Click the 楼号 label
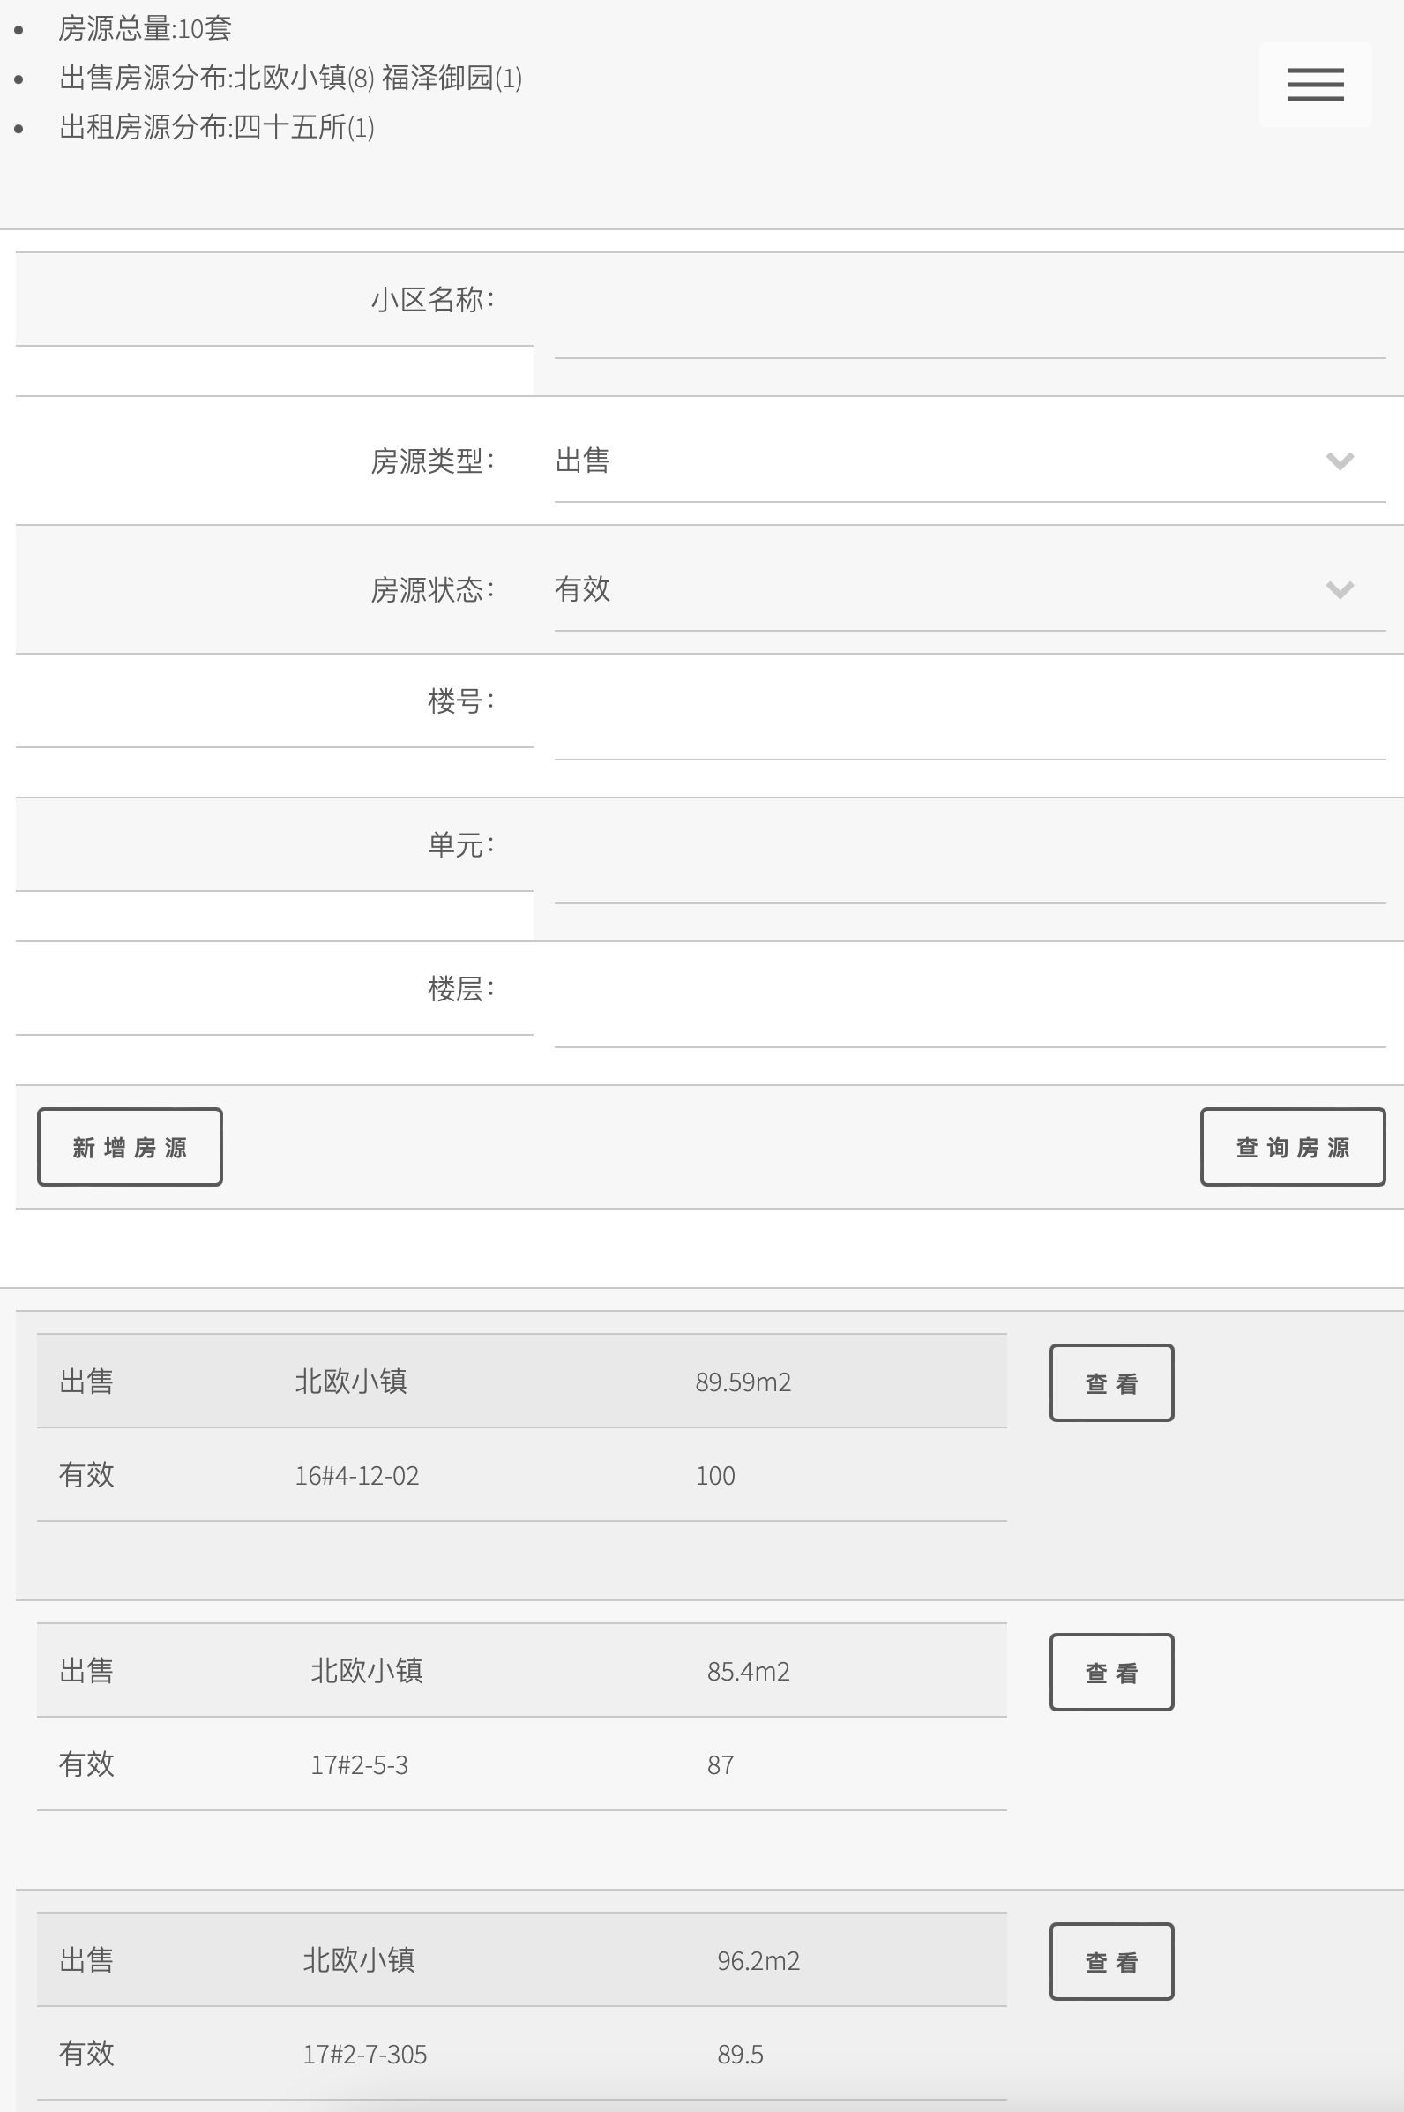Image resolution: width=1404 pixels, height=2112 pixels. click(461, 700)
